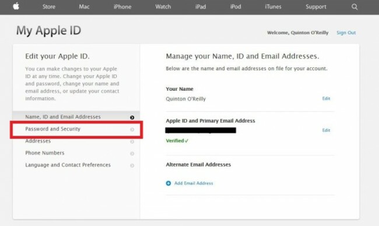Click the 'Your Name' label

pyautogui.click(x=180, y=89)
